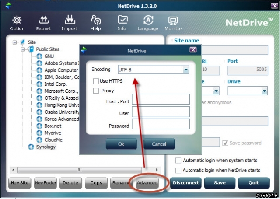Toggle the Save password checkbox
This screenshot has width=280, height=199.
[225, 143]
